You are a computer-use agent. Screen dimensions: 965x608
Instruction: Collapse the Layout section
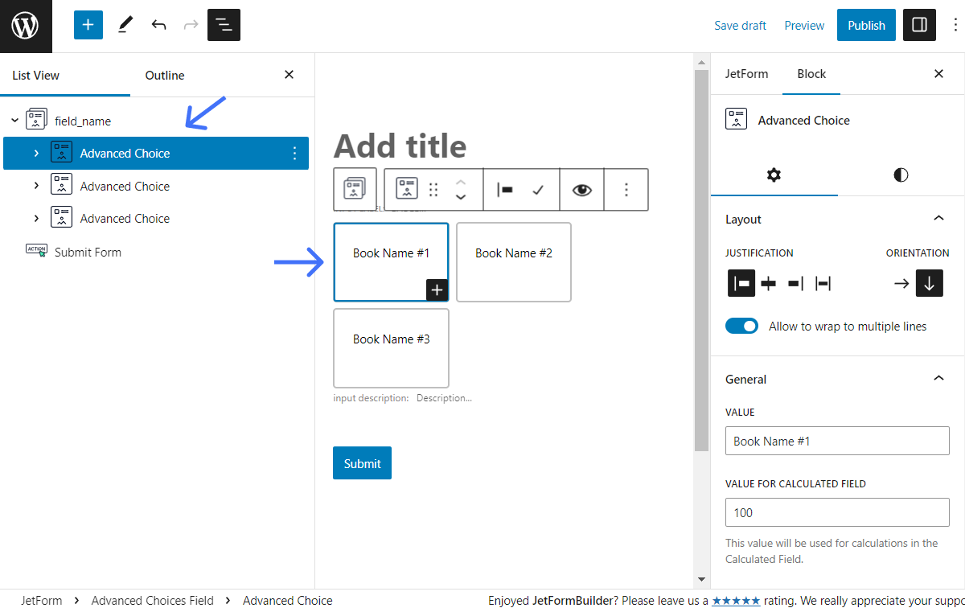pos(938,218)
